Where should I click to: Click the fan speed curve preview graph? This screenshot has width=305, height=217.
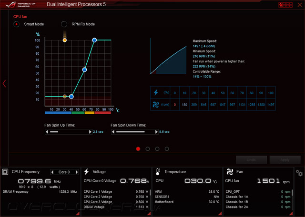tap(168, 56)
